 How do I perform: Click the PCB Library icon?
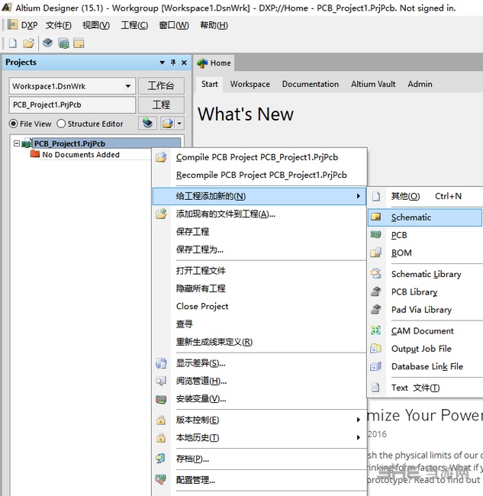pyautogui.click(x=375, y=291)
